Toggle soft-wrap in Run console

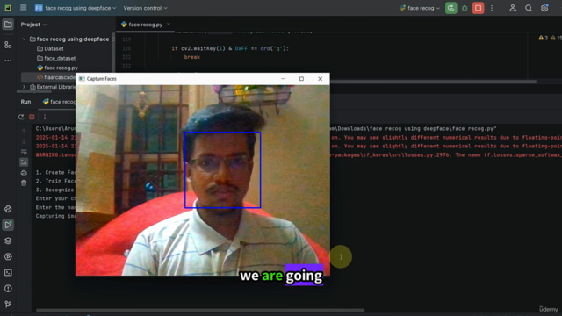[x=24, y=152]
